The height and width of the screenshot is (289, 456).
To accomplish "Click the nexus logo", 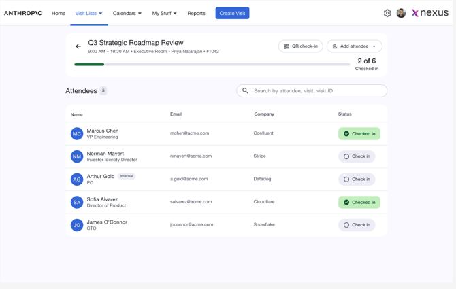I will [x=430, y=13].
